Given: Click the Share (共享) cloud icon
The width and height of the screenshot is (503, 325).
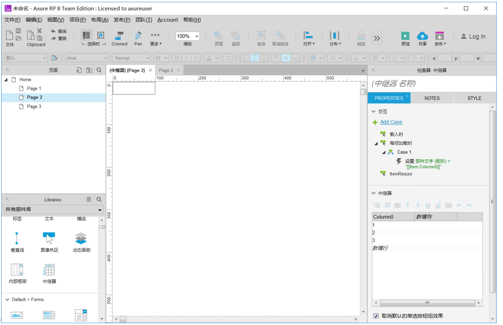Looking at the screenshot, I should (x=422, y=36).
